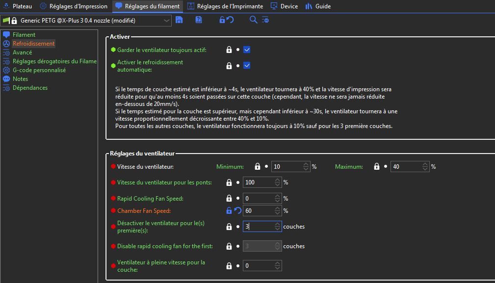Click the lock icon beside bridge fan speed
This screenshot has height=283, width=495.
point(229,182)
